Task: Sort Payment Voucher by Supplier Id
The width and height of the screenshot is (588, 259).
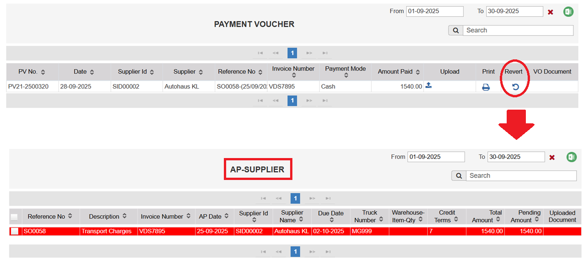Action: click(152, 72)
